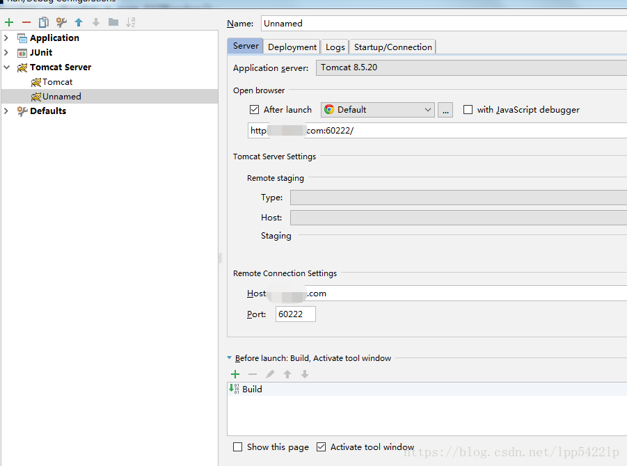Click the Name input field
627x466 pixels.
[x=444, y=23]
